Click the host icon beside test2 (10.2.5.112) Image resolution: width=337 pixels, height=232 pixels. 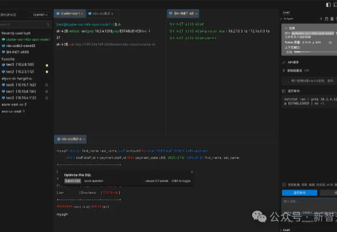[3, 72]
